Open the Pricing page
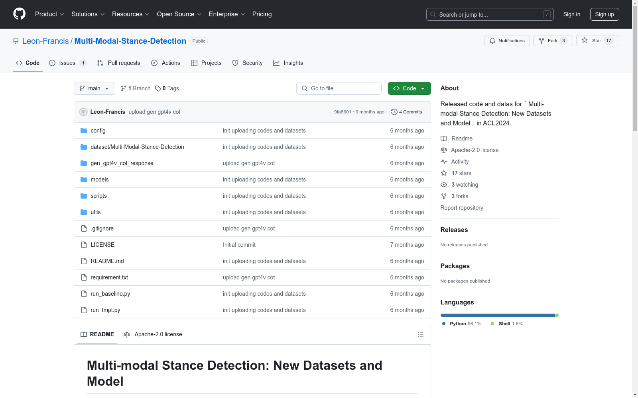 click(262, 14)
